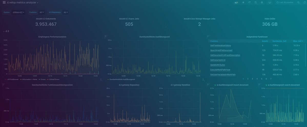Open Durchschnittliche Ausführungszeit panel title menu
This screenshot has height=127, width=307.
point(155,37)
